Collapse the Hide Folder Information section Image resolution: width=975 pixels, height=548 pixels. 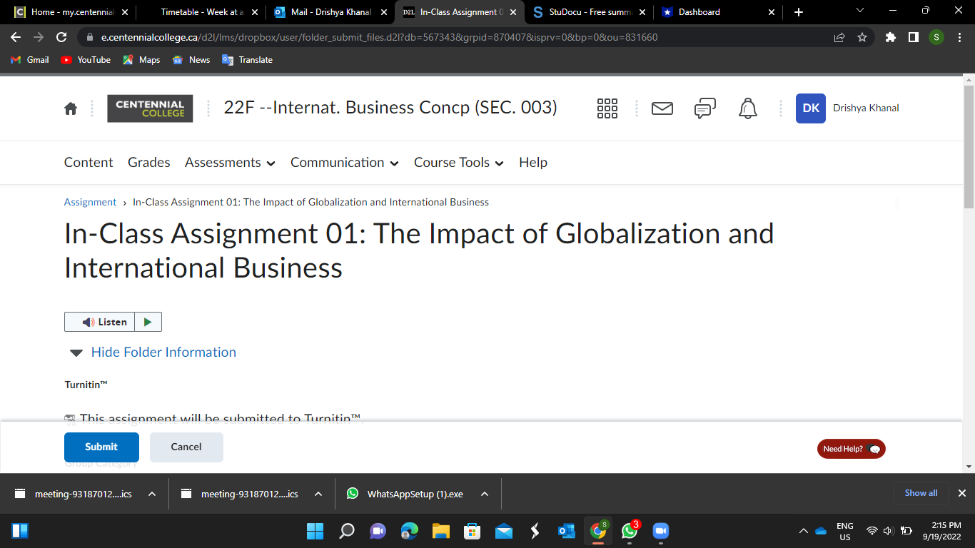(x=163, y=352)
